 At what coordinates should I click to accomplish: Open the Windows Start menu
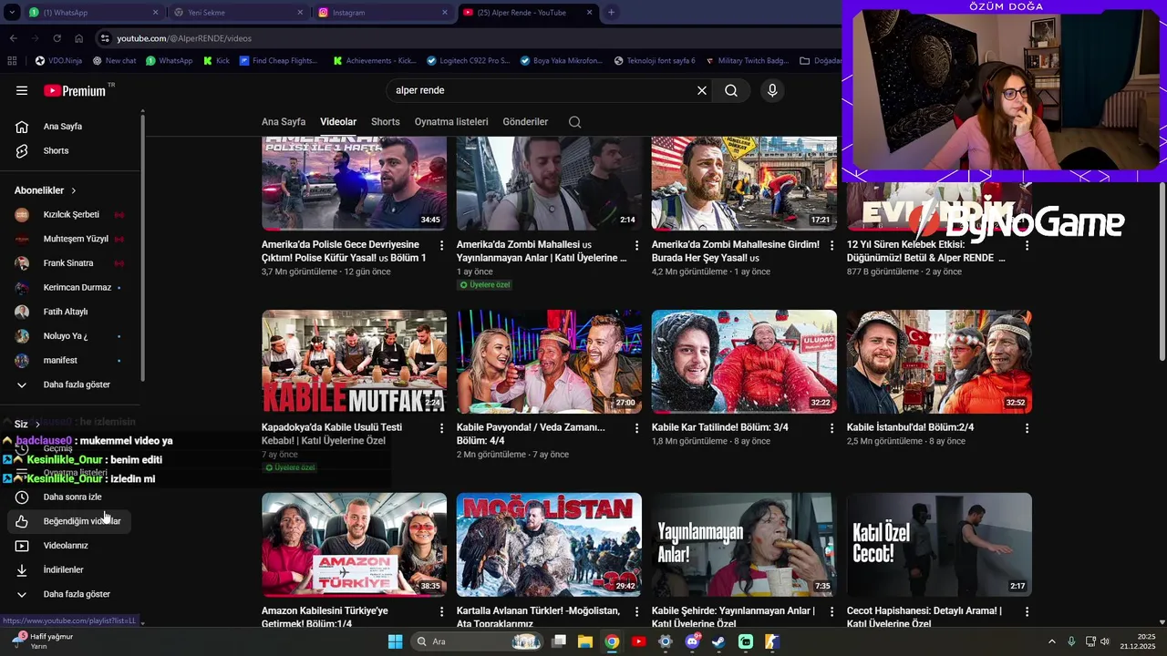coord(395,641)
